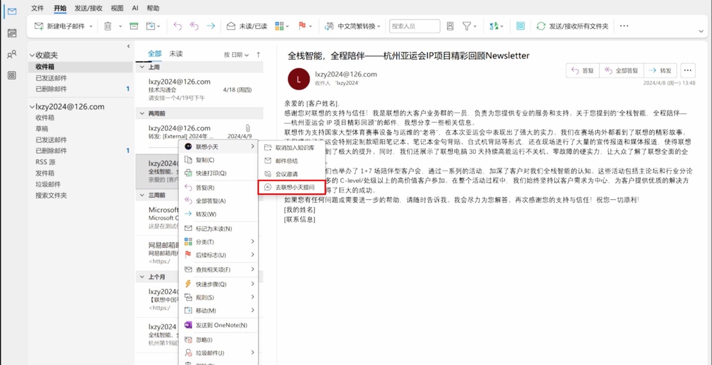Screen dimensions: 712x365
Task: Toggle sort order arrow in message list
Action: pyautogui.click(x=258, y=54)
